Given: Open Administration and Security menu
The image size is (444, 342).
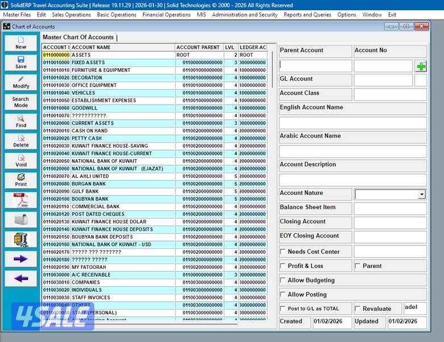Looking at the screenshot, I should [245, 15].
